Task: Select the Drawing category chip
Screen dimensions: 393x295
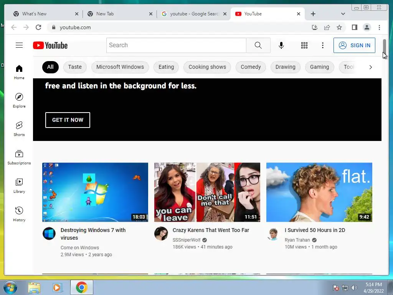Action: pos(286,67)
